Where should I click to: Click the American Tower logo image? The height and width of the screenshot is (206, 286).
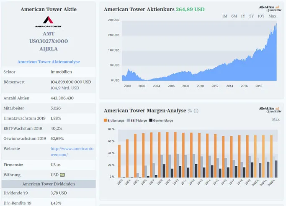pos(49,22)
